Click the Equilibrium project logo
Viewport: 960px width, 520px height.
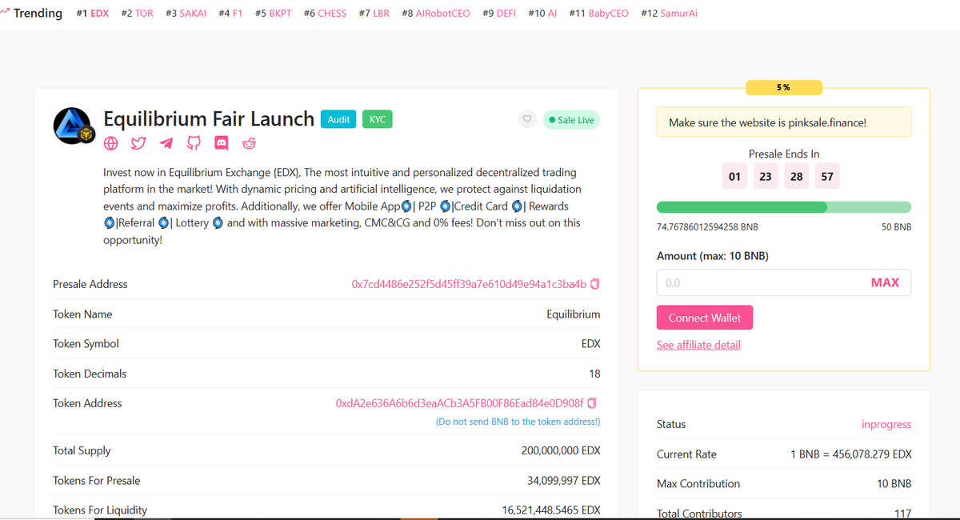pos(74,126)
